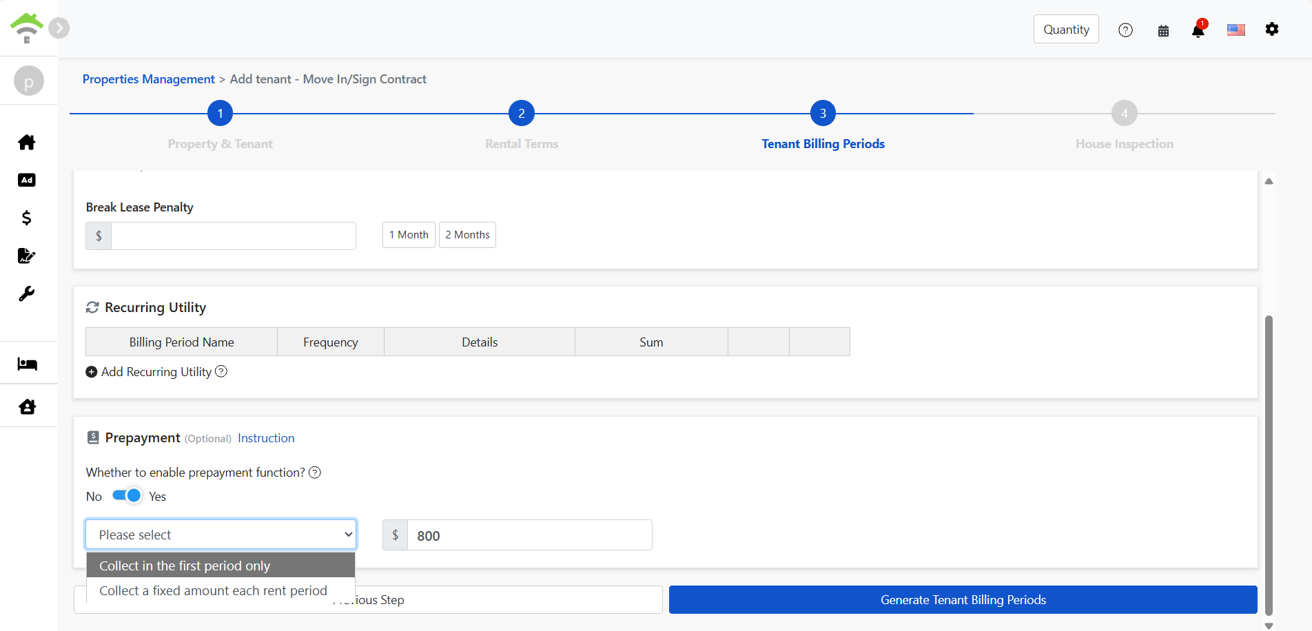Open the Ad listings sidebar icon

(x=27, y=180)
